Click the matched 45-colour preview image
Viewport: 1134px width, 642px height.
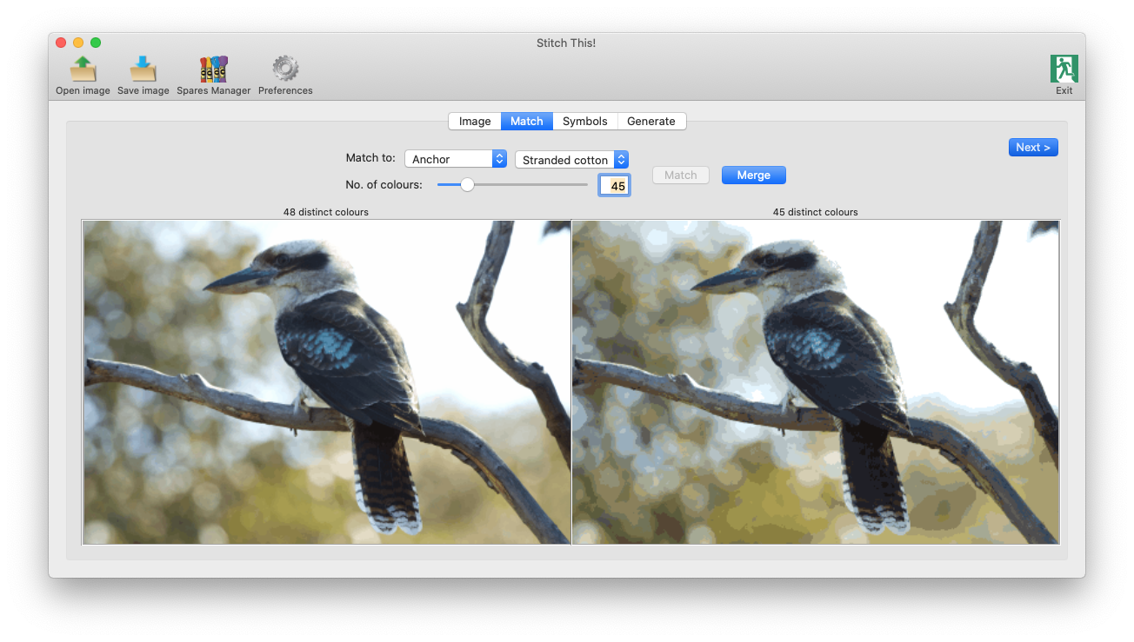tap(815, 382)
